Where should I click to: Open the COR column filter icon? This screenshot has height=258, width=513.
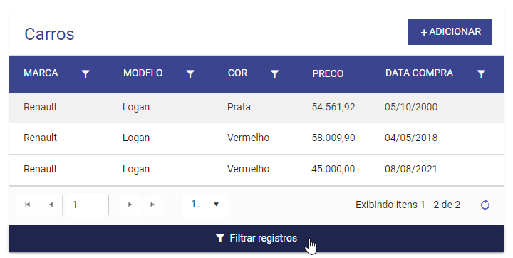tap(274, 74)
